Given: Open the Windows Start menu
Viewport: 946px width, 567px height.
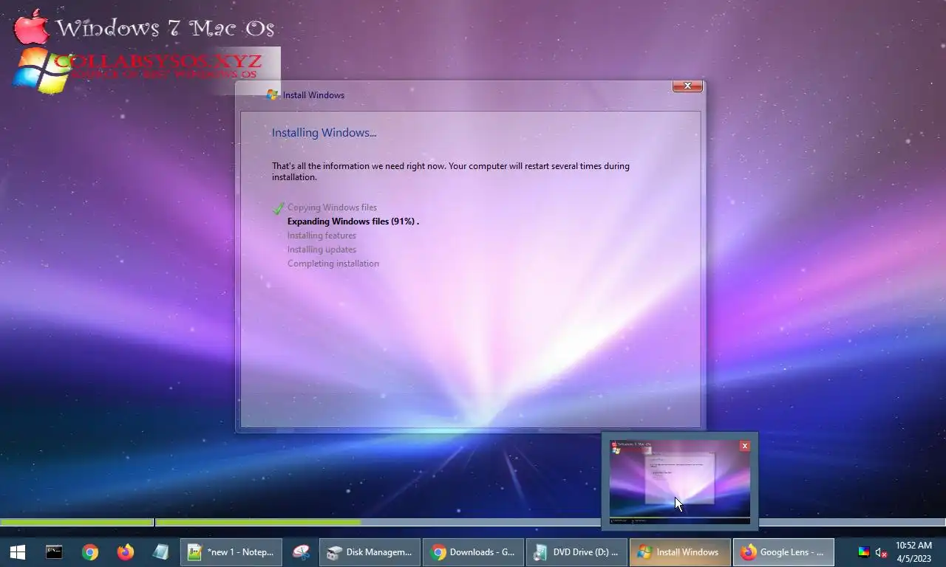Looking at the screenshot, I should [x=18, y=552].
